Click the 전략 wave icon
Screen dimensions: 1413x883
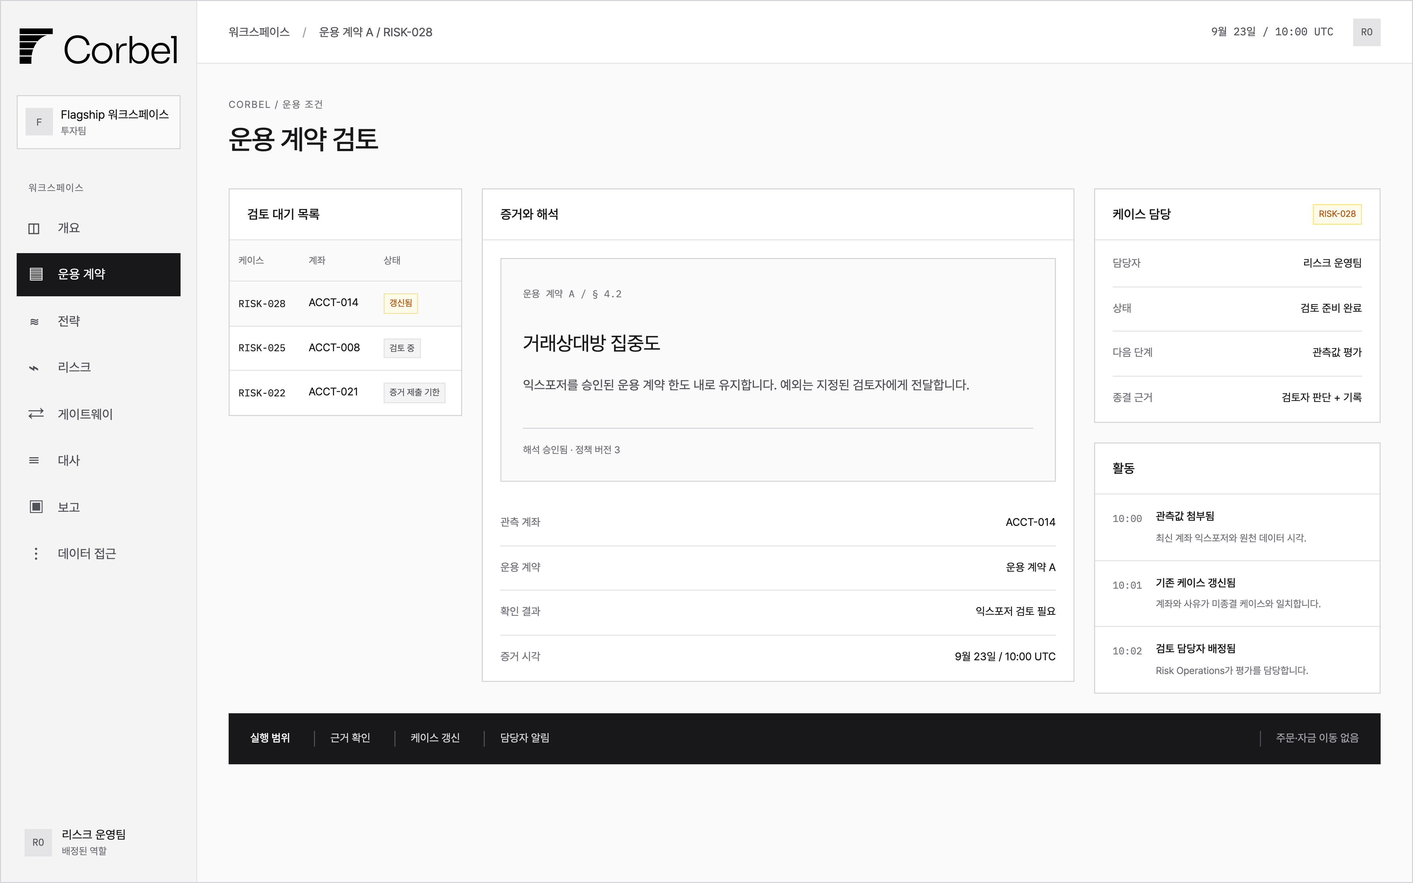pyautogui.click(x=34, y=321)
